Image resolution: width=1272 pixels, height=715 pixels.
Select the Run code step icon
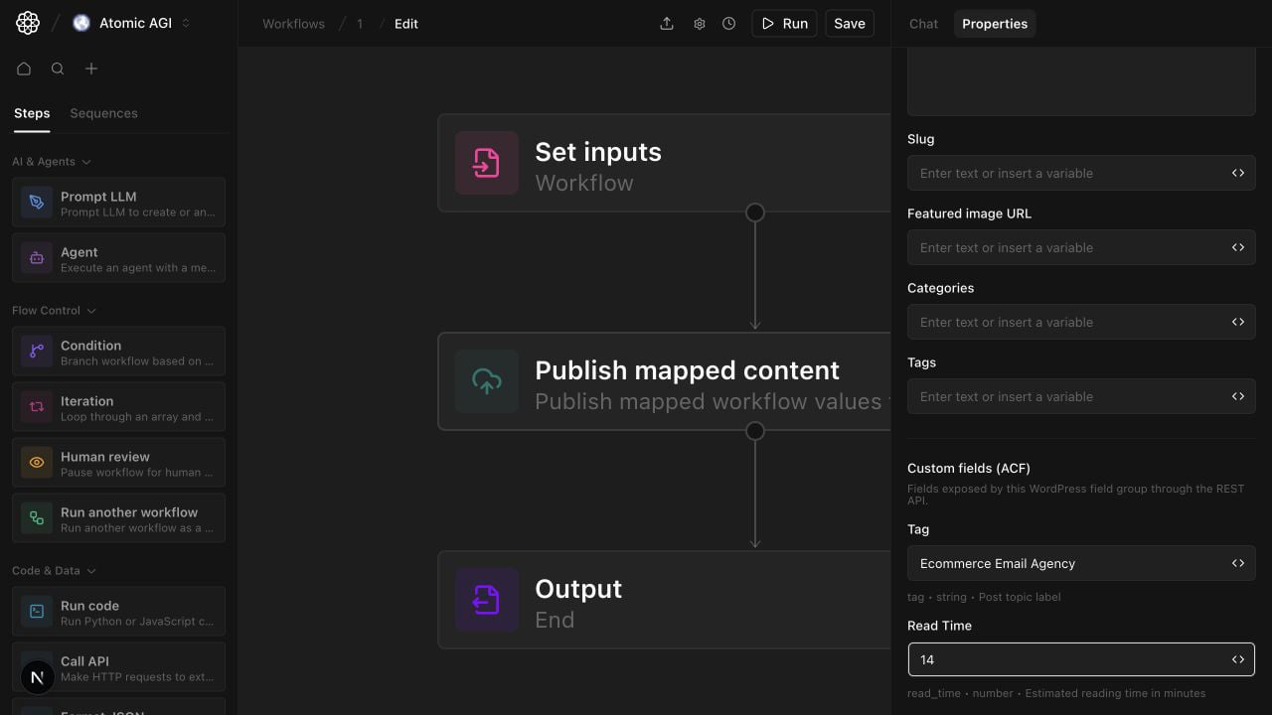(37, 612)
